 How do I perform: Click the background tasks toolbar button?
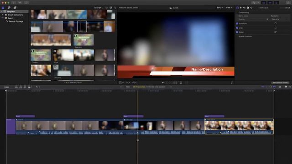coord(26,3)
